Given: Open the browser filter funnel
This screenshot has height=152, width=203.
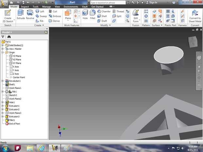Looking at the screenshot, I should [3, 37].
